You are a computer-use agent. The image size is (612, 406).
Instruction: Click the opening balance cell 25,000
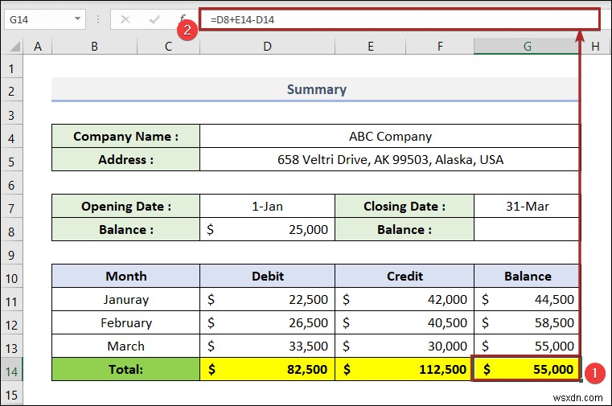pos(267,229)
